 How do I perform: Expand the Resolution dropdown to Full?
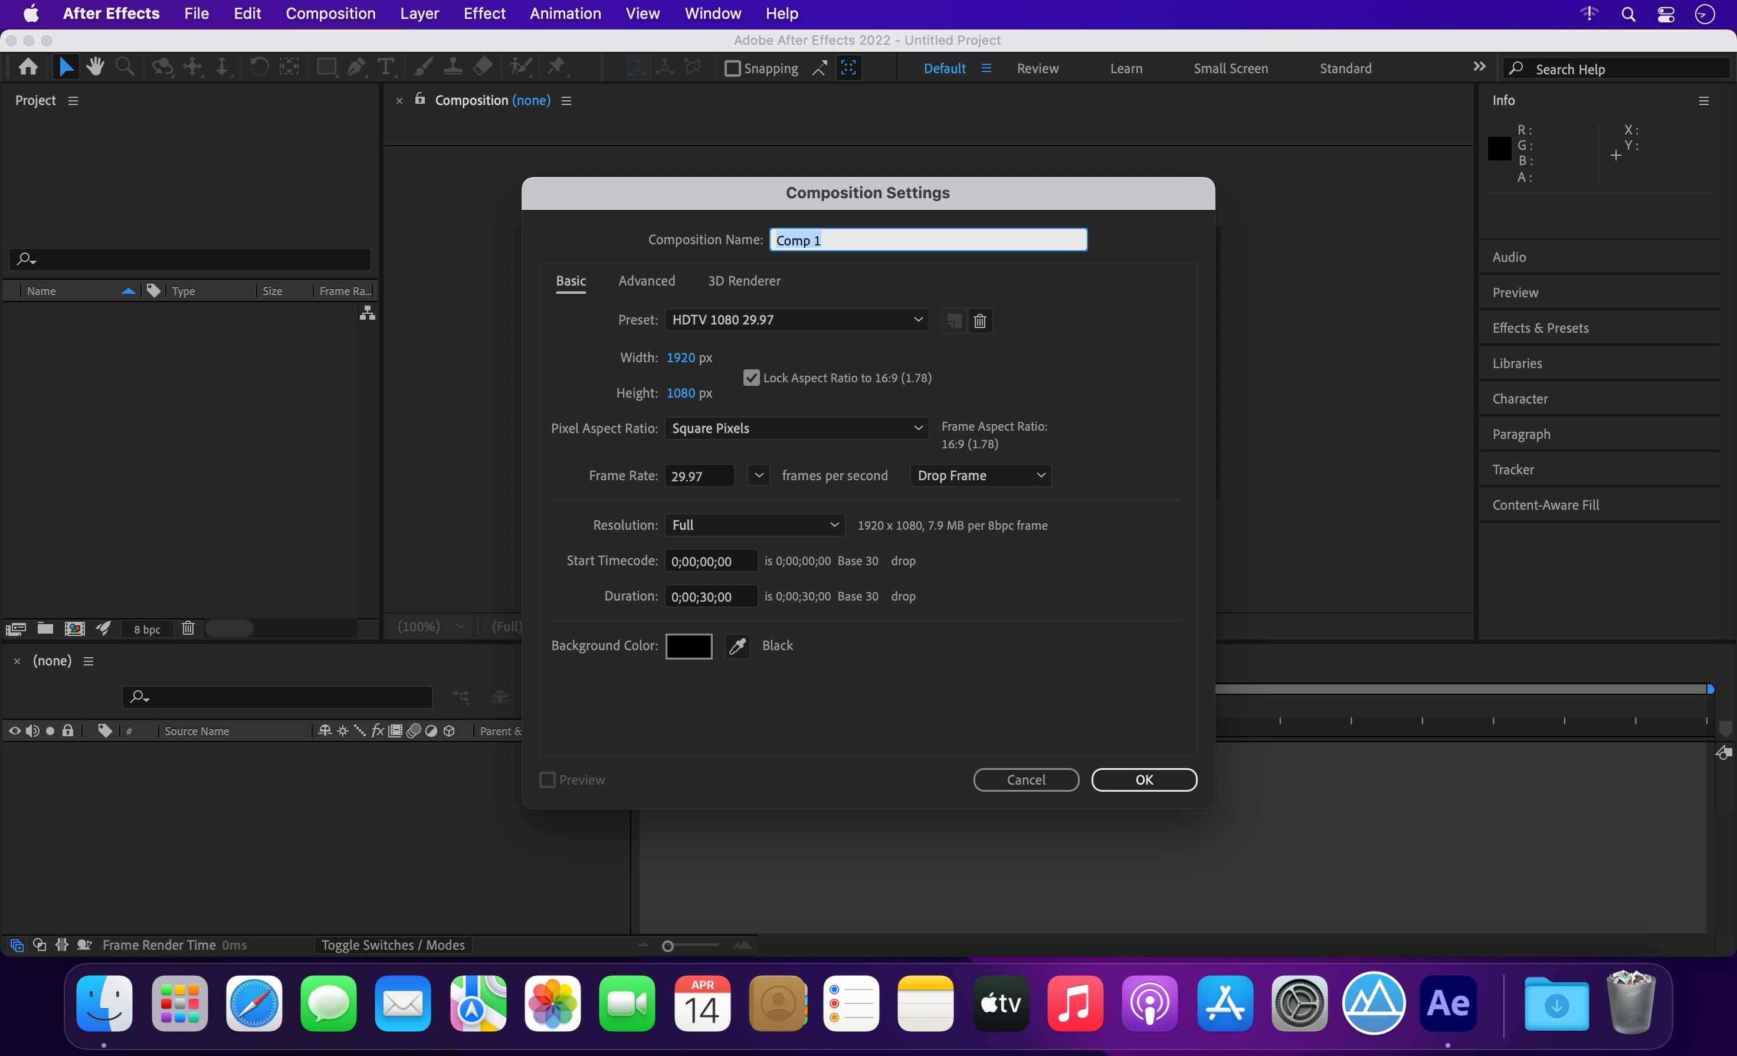pyautogui.click(x=755, y=525)
